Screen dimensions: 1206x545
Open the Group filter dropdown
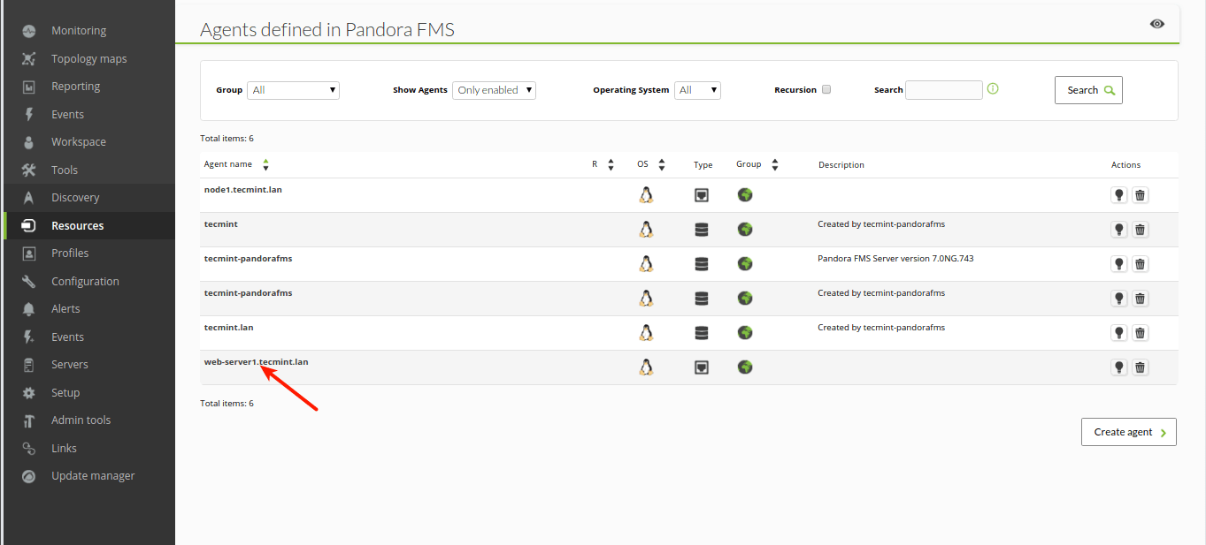(x=293, y=90)
